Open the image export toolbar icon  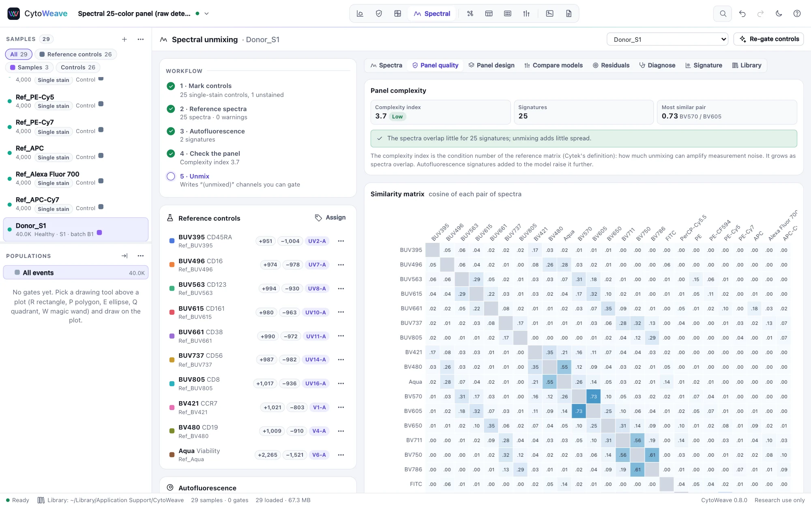550,13
